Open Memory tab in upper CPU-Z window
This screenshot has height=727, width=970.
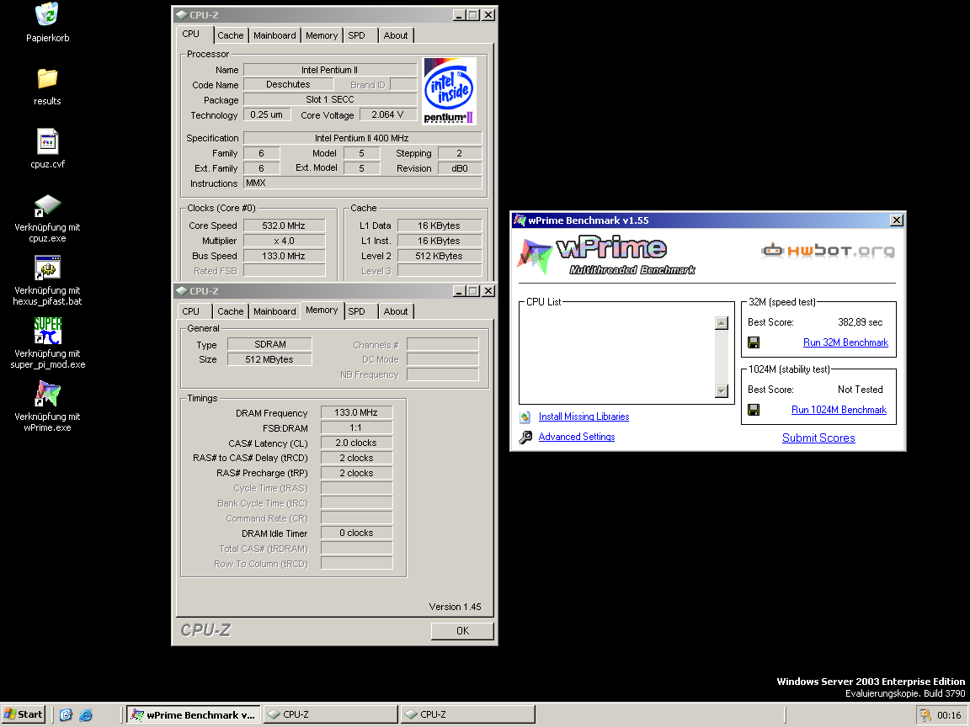pyautogui.click(x=322, y=36)
